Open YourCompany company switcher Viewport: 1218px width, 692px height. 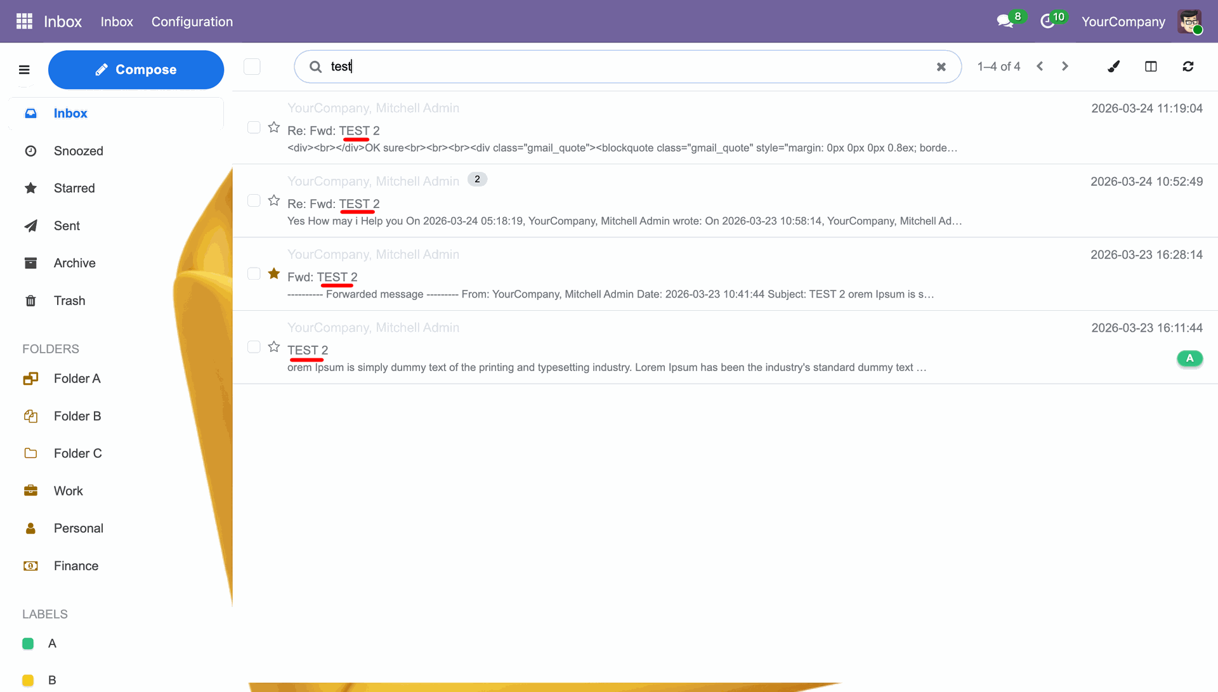coord(1123,22)
